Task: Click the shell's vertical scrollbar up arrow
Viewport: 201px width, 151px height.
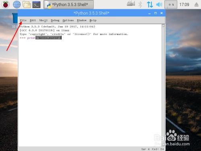Action: tap(163, 26)
